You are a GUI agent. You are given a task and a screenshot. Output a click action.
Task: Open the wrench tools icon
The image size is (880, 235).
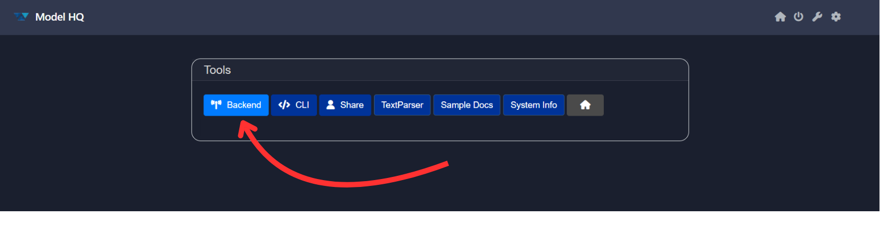(817, 17)
